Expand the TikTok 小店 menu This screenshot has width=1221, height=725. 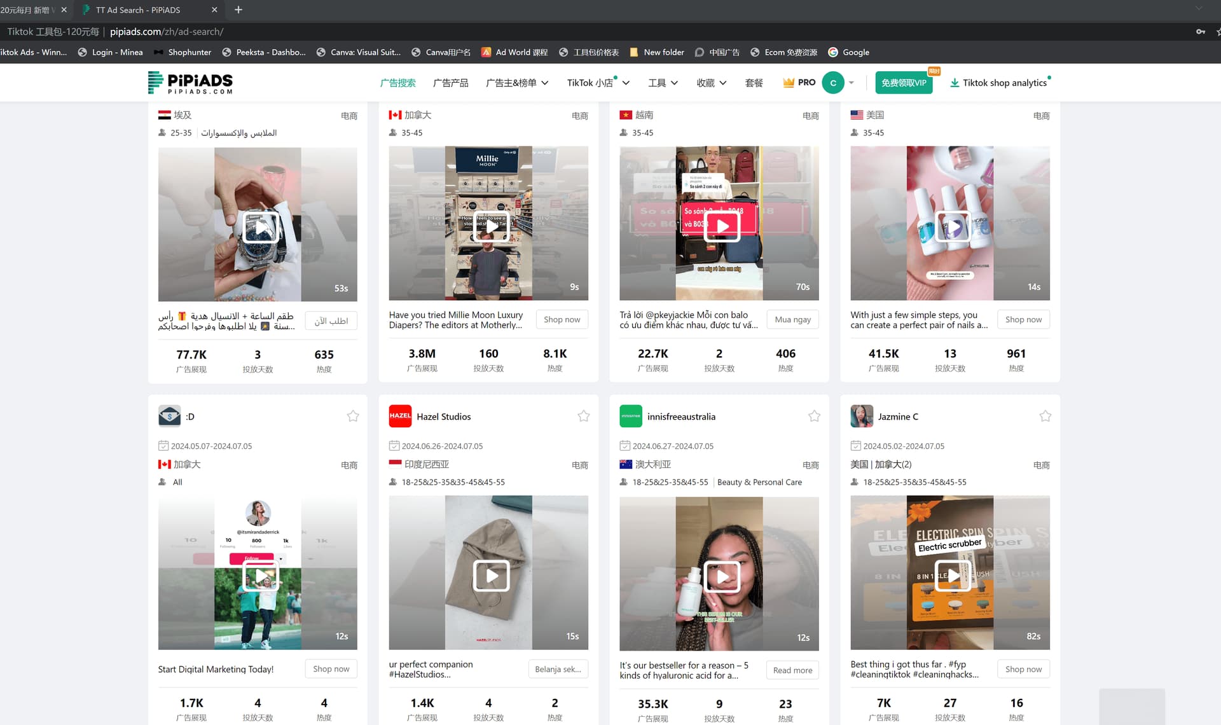[598, 83]
